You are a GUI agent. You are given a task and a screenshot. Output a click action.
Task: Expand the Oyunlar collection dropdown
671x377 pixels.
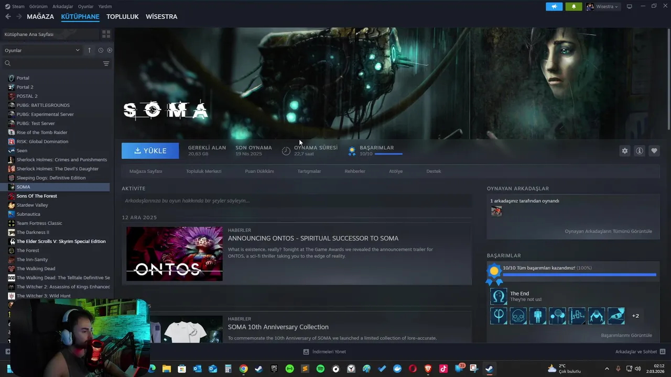[42, 50]
